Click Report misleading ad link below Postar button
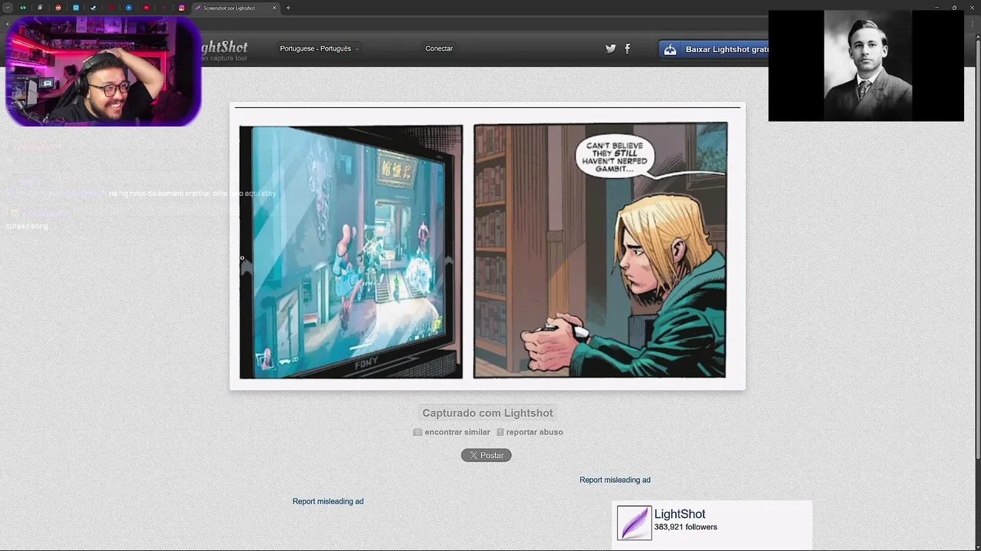Viewport: 981px width, 551px height. [x=328, y=501]
